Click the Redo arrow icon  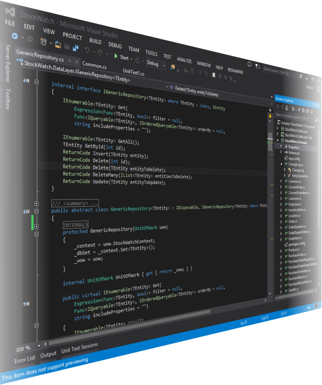coord(100,52)
